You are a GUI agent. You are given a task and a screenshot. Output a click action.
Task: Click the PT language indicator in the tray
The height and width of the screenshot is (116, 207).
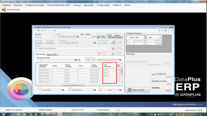coord(148,114)
